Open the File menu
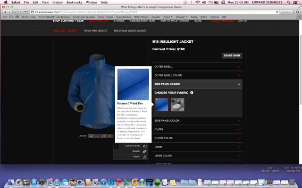Viewport: 302px width, 188px height. [26, 2]
